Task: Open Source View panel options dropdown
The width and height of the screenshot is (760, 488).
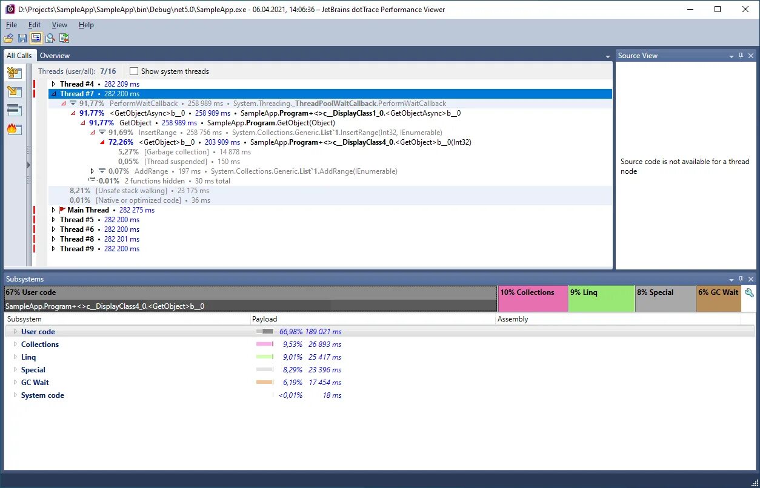Action: coord(731,56)
